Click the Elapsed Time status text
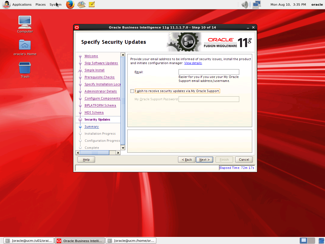The width and height of the screenshot is (325, 244). click(x=237, y=168)
